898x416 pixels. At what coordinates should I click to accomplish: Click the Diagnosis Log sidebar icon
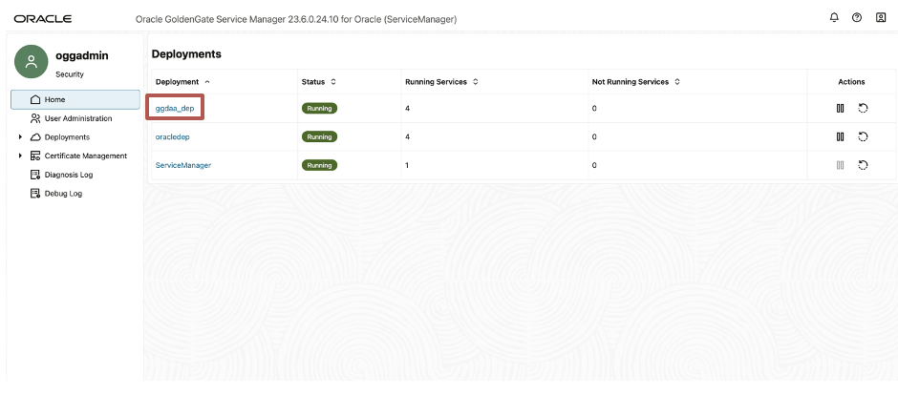click(35, 175)
